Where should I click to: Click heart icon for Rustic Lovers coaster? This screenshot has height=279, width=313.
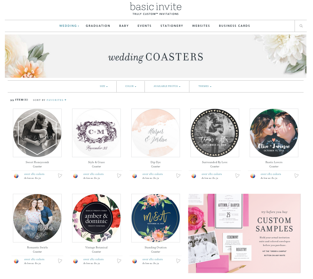296,175
